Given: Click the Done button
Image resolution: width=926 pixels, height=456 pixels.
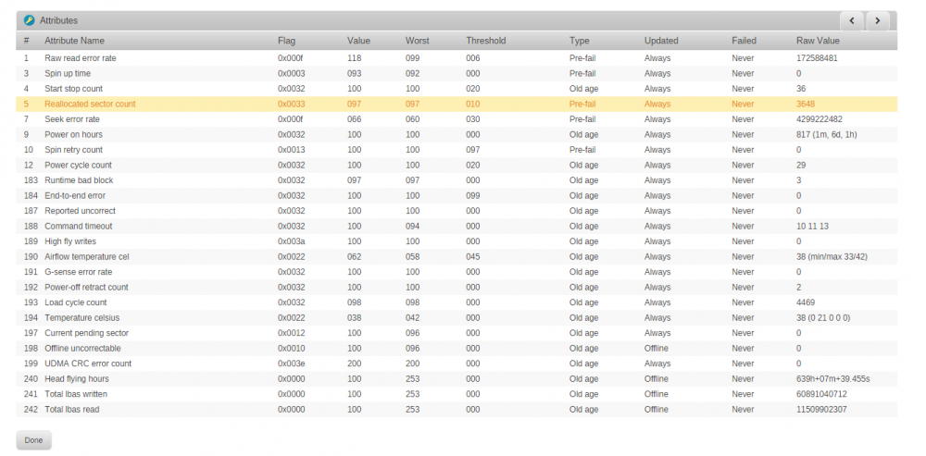Looking at the screenshot, I should click(33, 440).
